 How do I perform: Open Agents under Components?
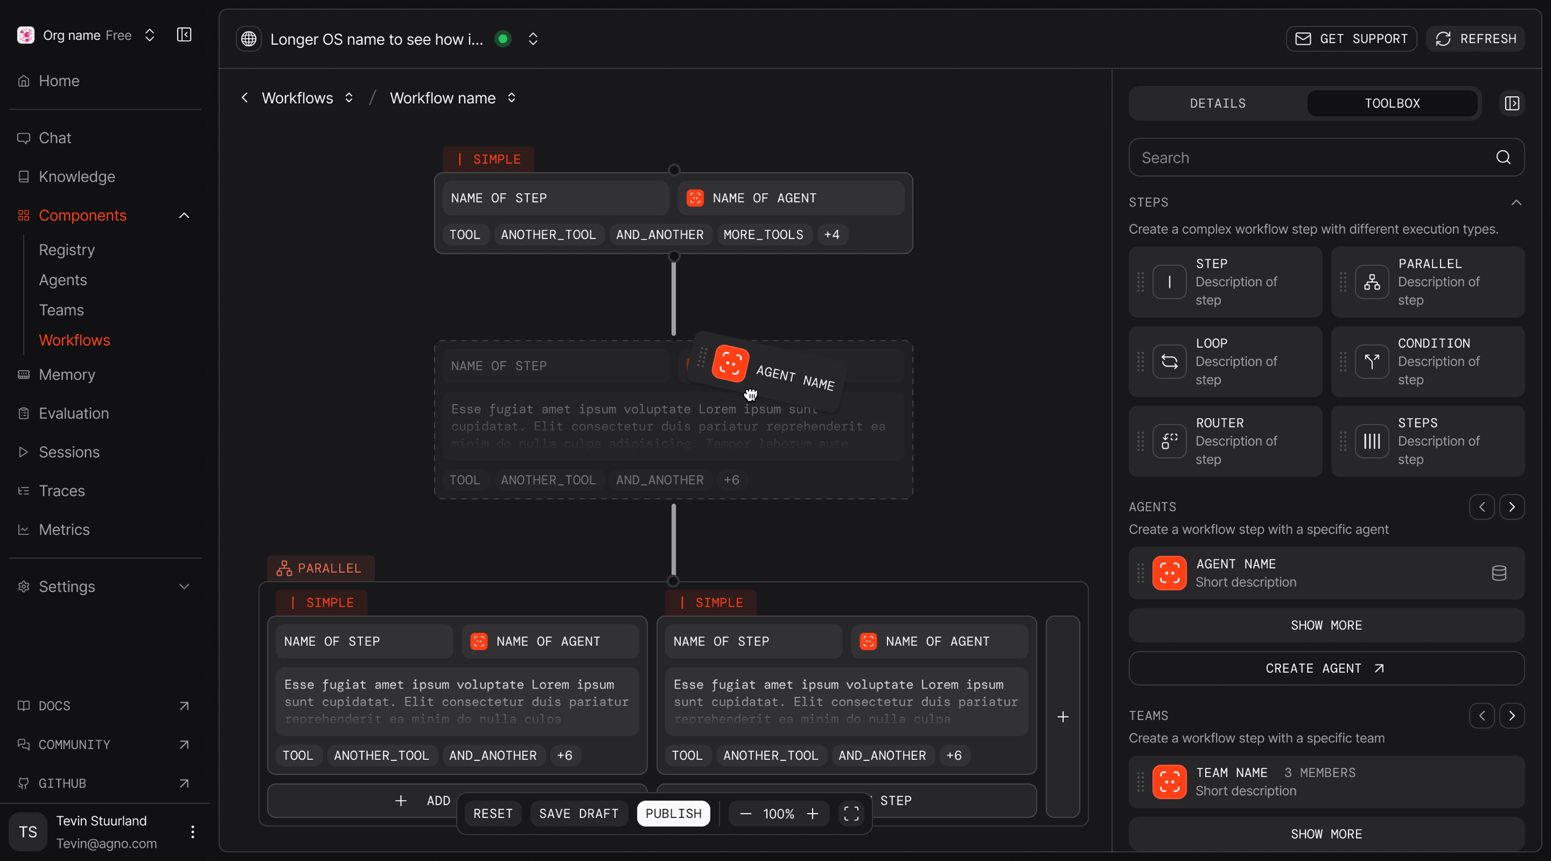(x=63, y=280)
